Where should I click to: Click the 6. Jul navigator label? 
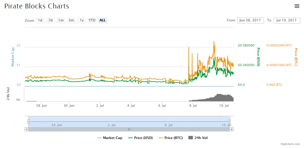(168, 125)
